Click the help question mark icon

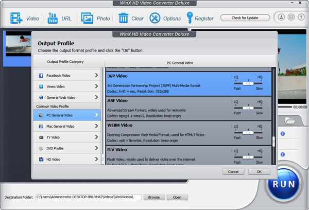point(301,17)
